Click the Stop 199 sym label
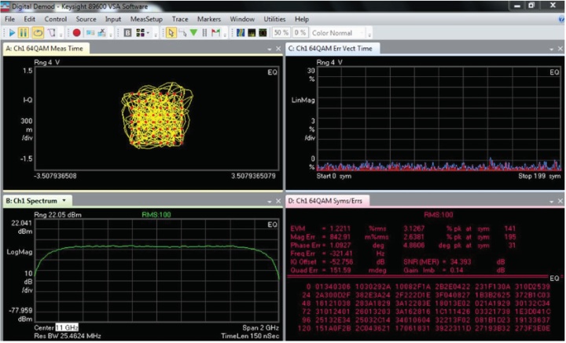The image size is (566, 343). [x=539, y=176]
